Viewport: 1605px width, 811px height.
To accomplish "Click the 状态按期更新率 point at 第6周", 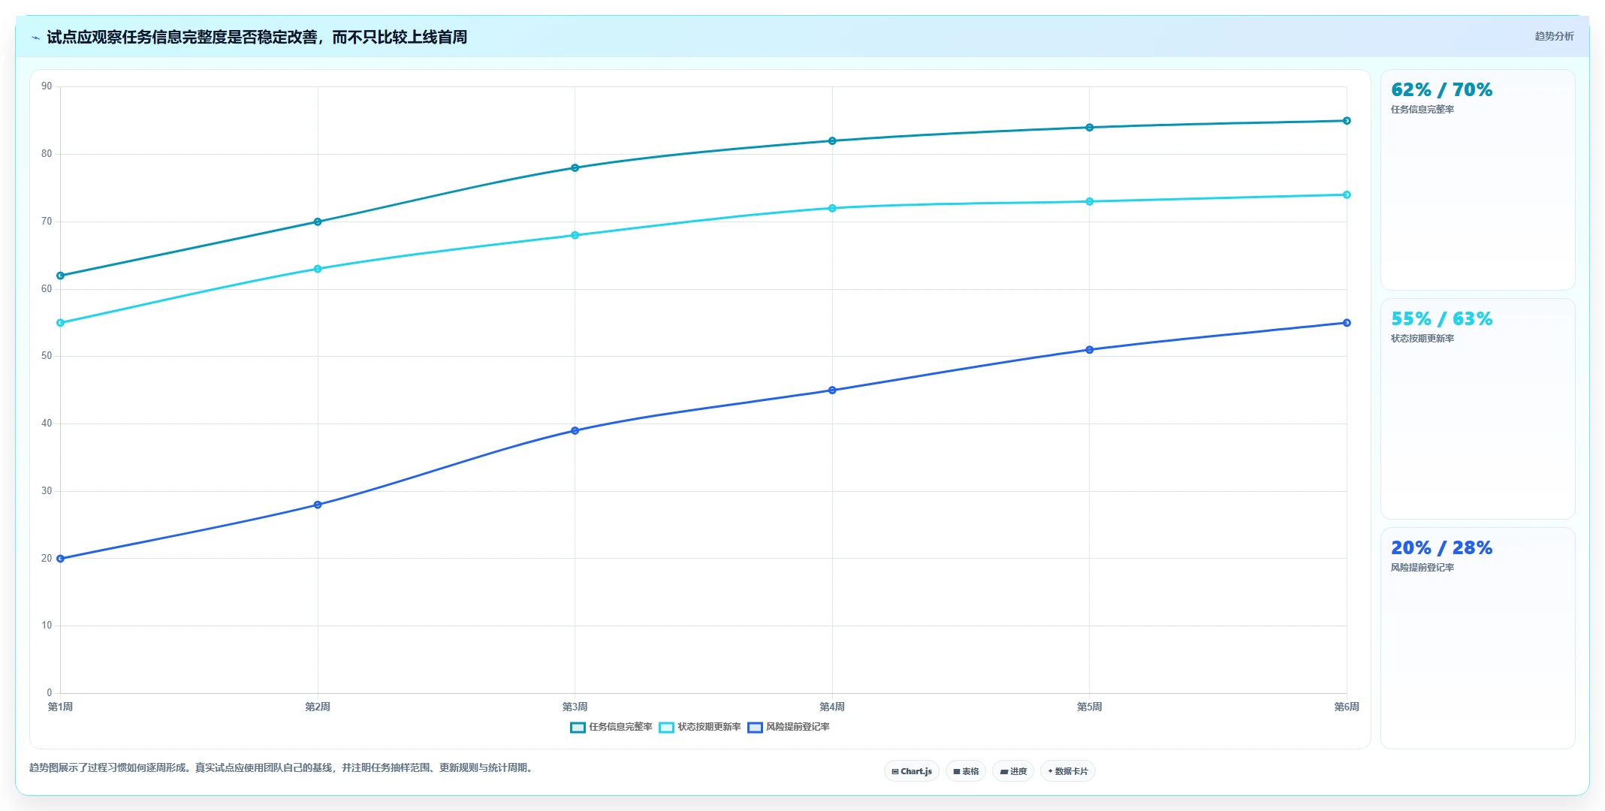I will pos(1347,194).
